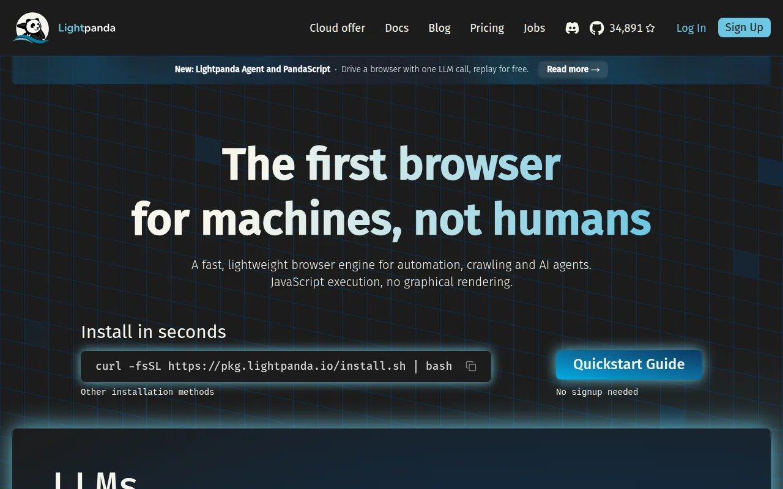
Task: Copy the curl install command
Action: (471, 366)
